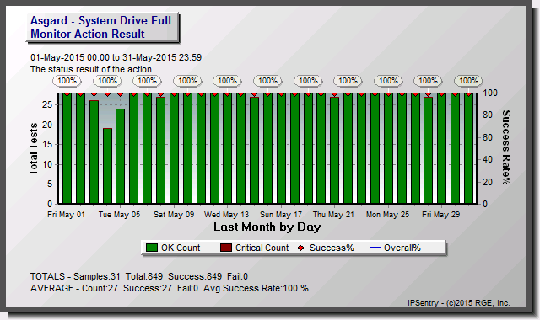Click the Wed May 13 axis label
This screenshot has width=540, height=320.
[x=226, y=215]
